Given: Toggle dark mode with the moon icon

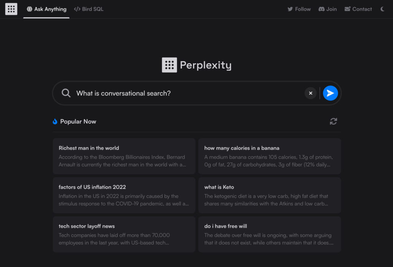Looking at the screenshot, I should click(382, 9).
